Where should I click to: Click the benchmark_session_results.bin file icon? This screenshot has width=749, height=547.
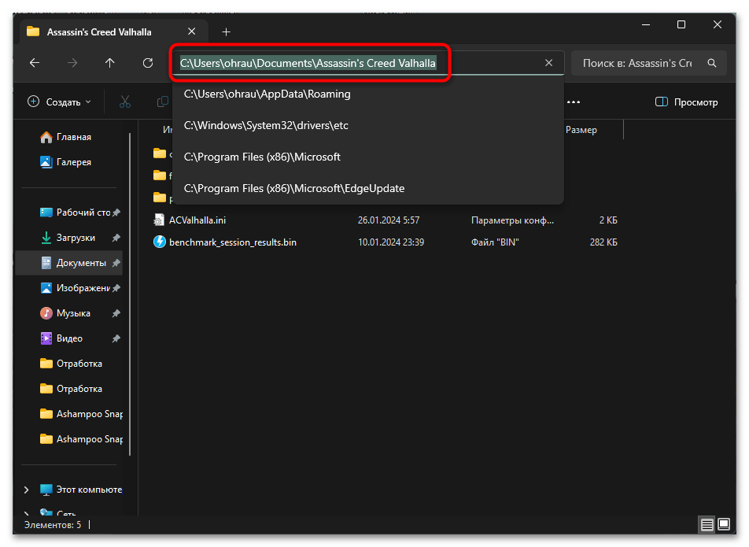(x=159, y=242)
